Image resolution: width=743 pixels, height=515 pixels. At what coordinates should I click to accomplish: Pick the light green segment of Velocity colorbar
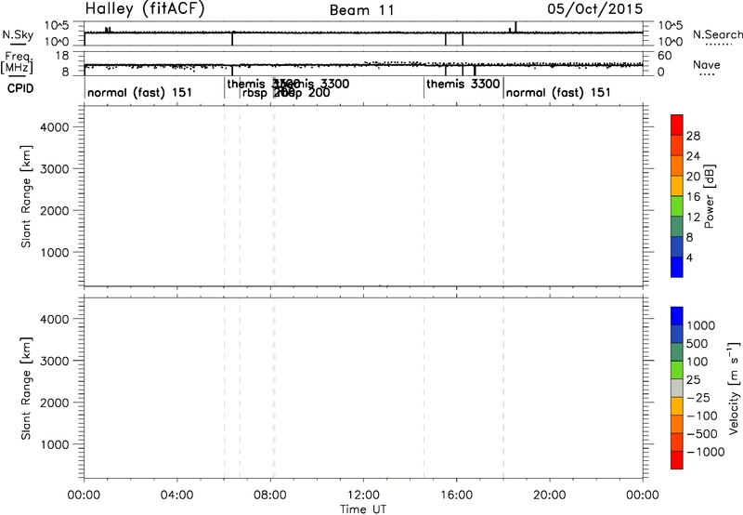pyautogui.click(x=677, y=370)
